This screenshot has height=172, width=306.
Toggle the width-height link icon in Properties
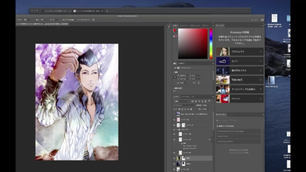(x=175, y=77)
